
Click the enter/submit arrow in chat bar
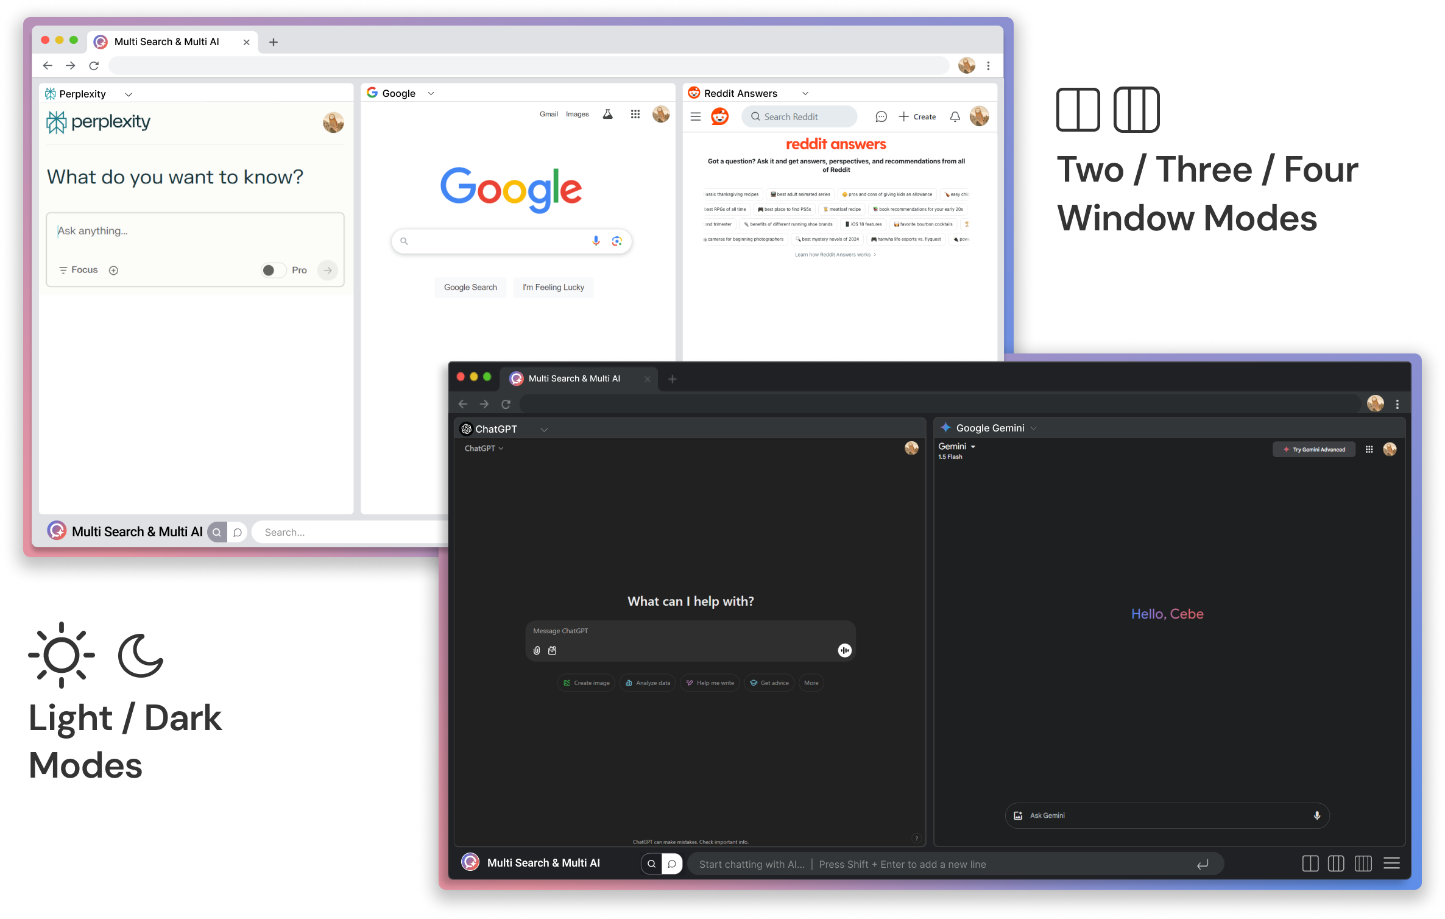coord(1202,864)
